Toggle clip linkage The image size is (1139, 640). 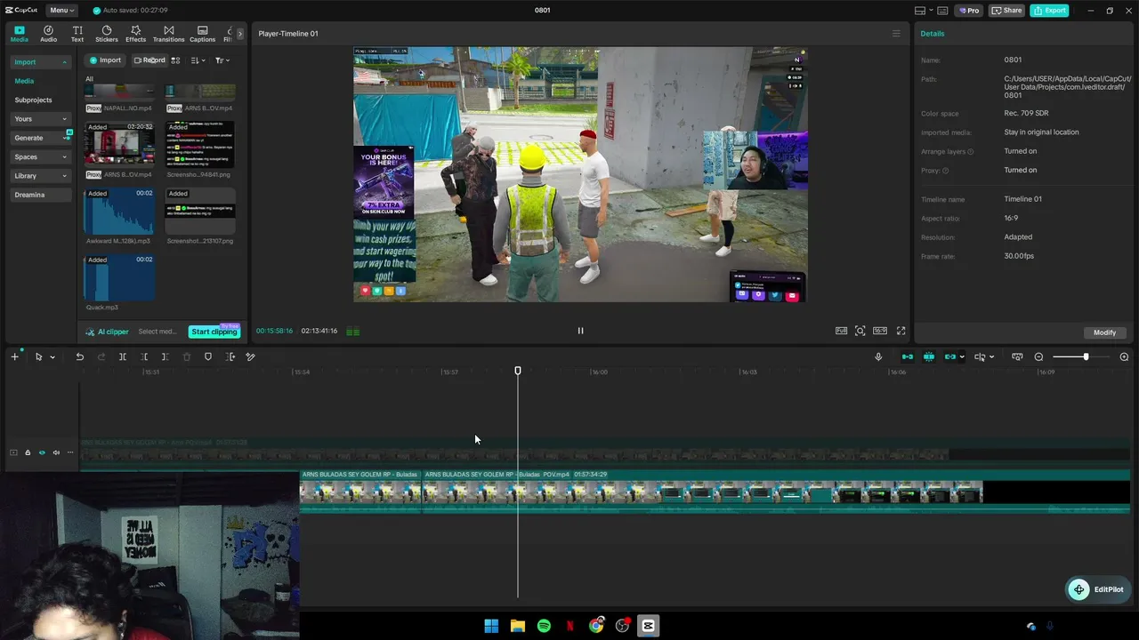click(950, 356)
